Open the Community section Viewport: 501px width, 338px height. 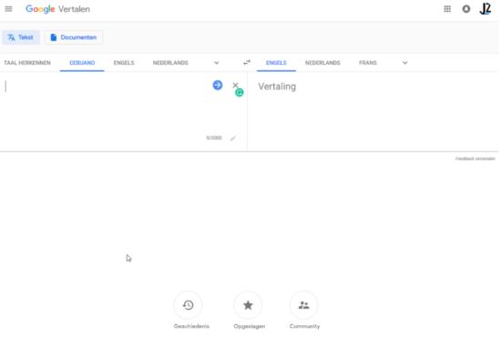(x=303, y=305)
